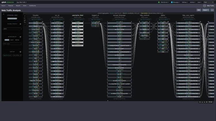The height and width of the screenshot is (121, 216).
Task: Click the Web Traffic app icon
Action: [205, 5]
